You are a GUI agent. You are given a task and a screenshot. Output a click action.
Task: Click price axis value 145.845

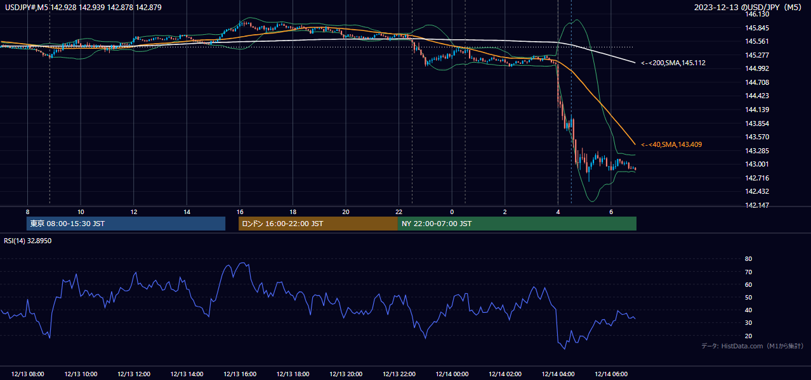point(758,28)
